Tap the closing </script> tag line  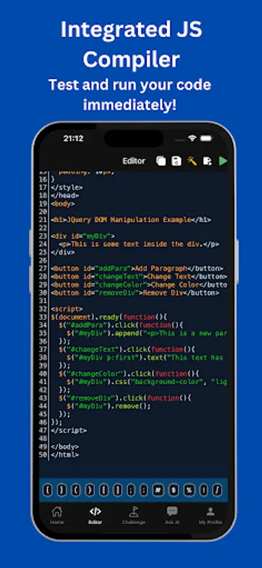click(69, 430)
